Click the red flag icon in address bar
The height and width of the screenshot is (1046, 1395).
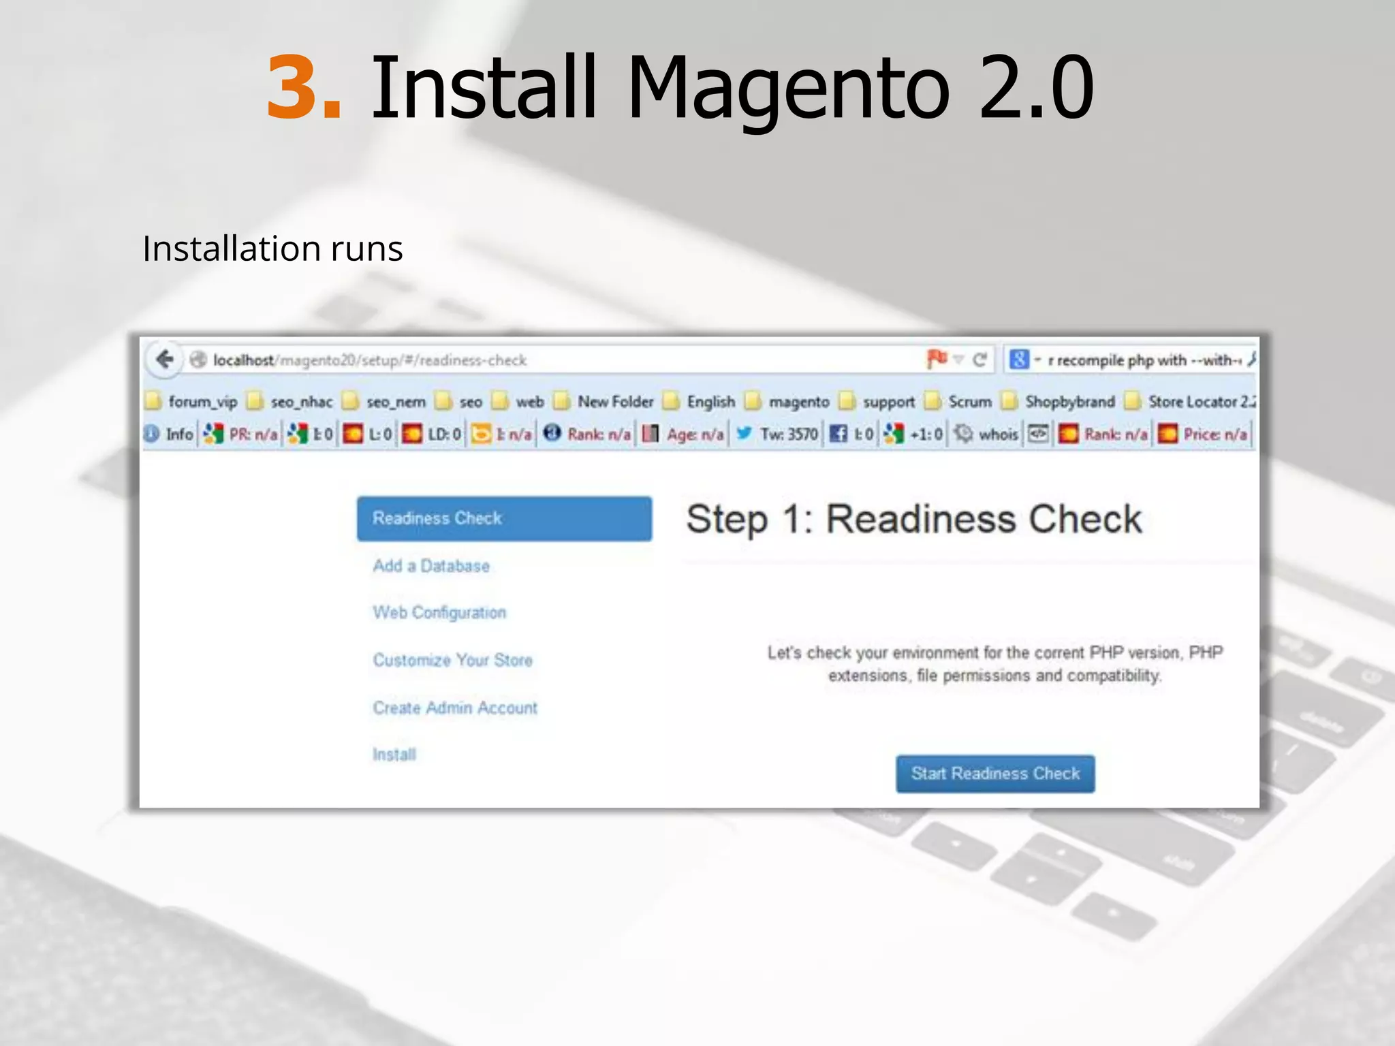point(937,358)
